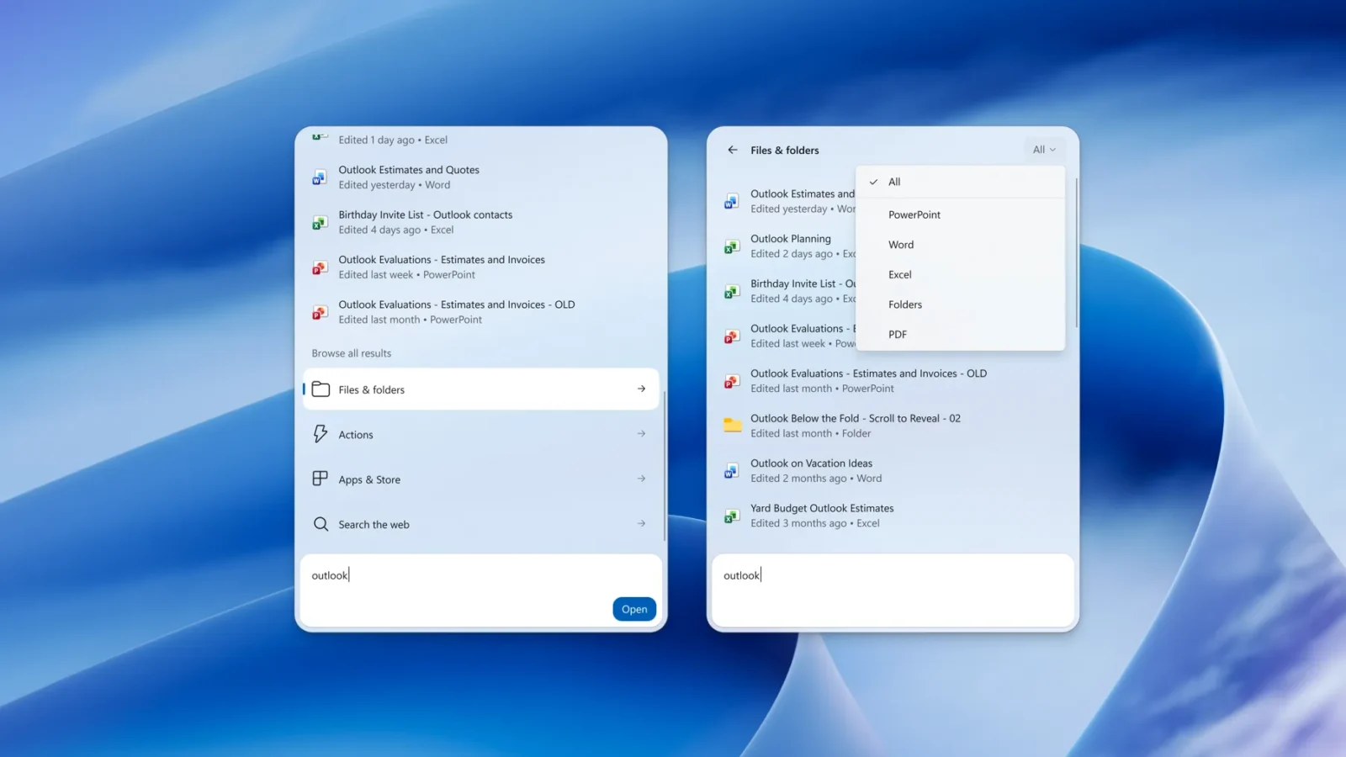Click the Apps & Store grid icon
Screen dimensions: 1346x757
click(321, 479)
